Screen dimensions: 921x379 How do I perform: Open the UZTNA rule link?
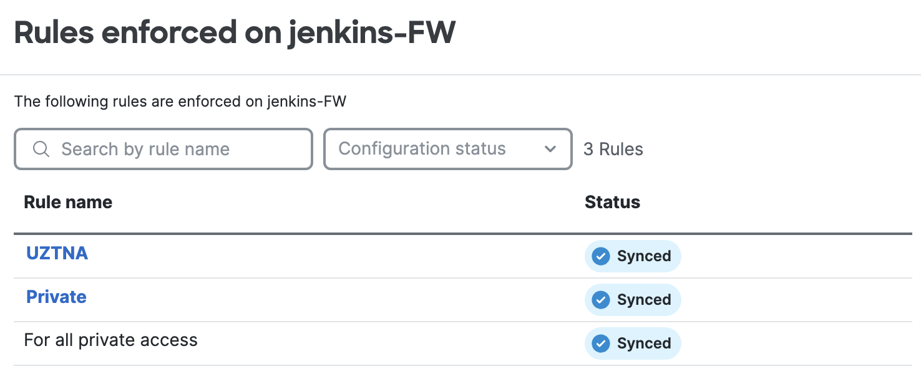click(57, 253)
